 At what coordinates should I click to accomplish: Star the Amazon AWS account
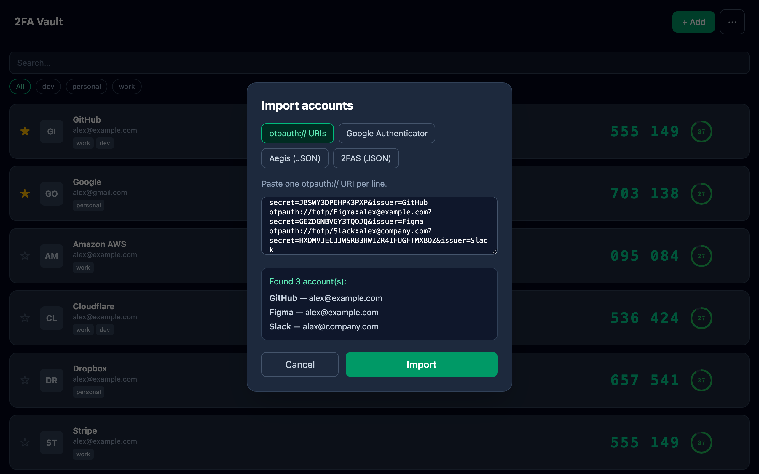point(25,256)
